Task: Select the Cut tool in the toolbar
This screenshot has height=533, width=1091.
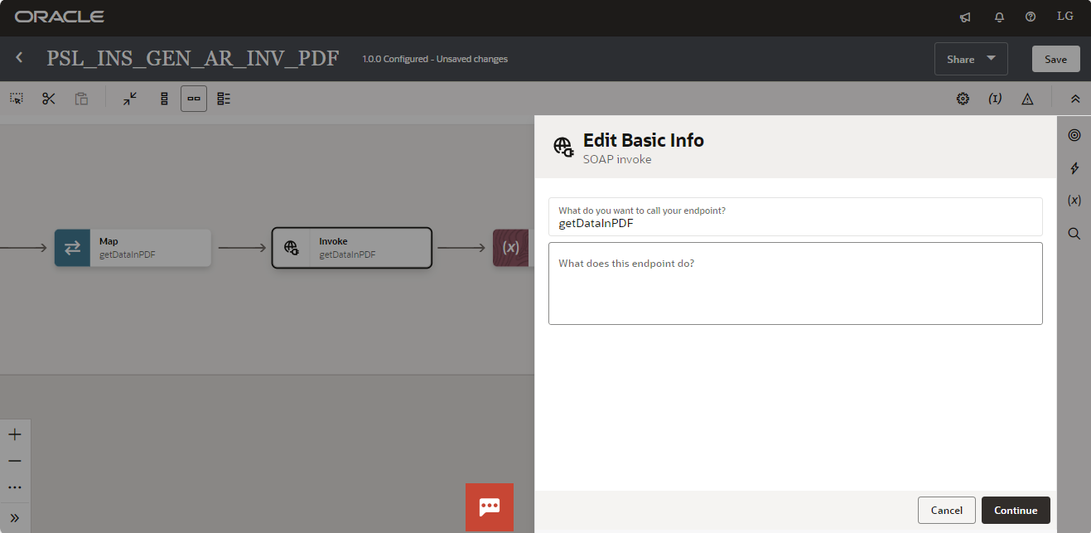Action: coord(48,98)
